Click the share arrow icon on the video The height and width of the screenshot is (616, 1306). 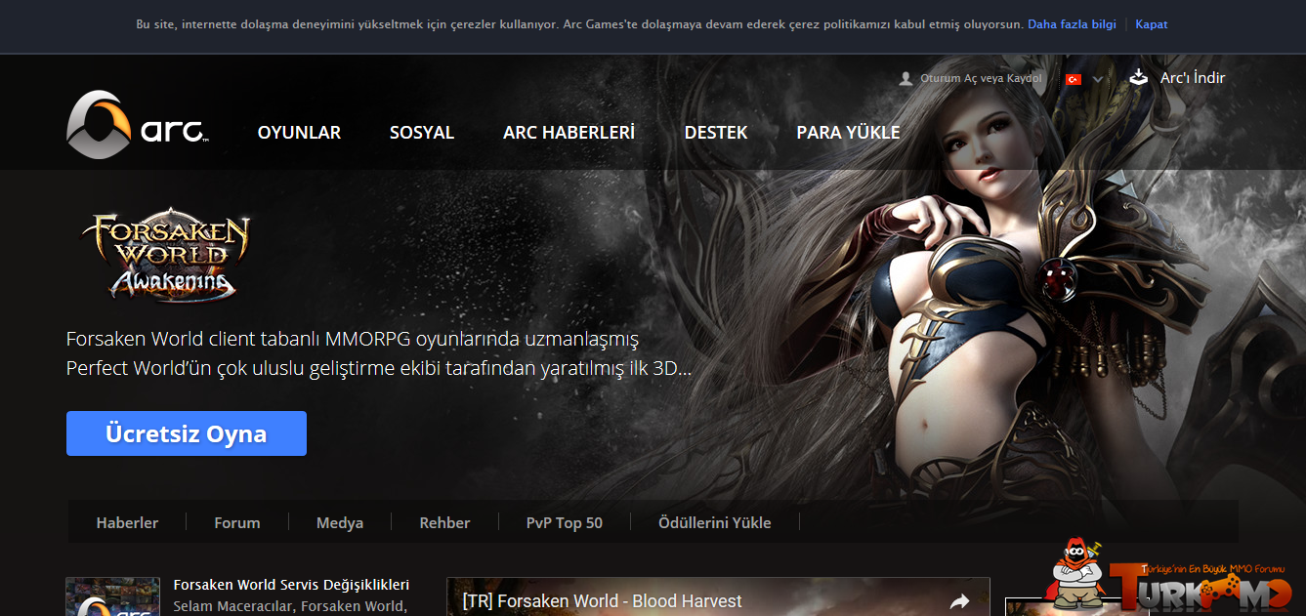pyautogui.click(x=960, y=600)
